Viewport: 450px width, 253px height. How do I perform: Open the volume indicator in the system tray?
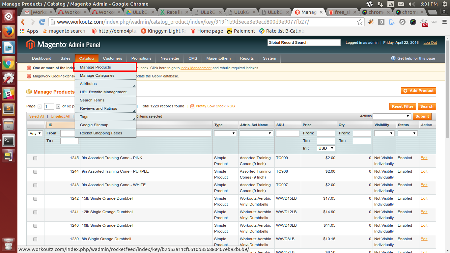(x=412, y=4)
